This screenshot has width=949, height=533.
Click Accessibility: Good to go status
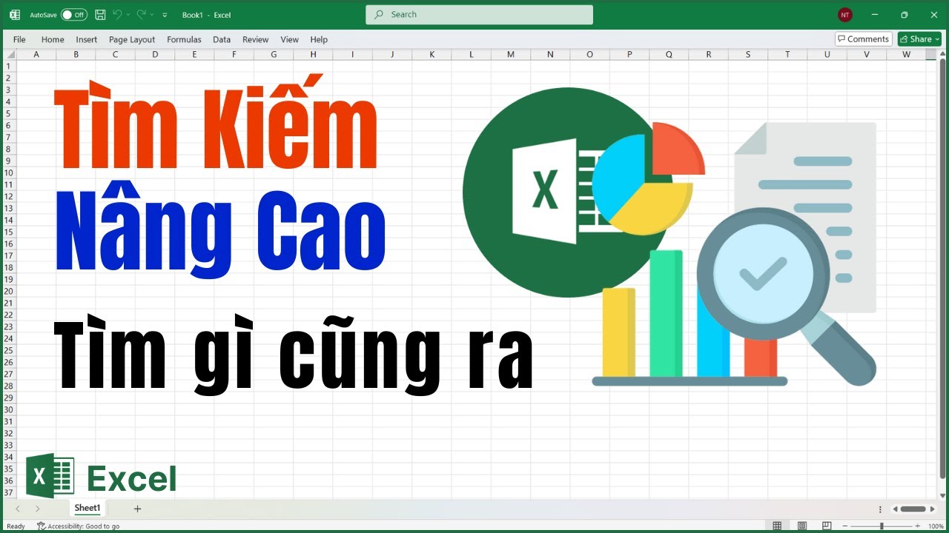coord(79,526)
